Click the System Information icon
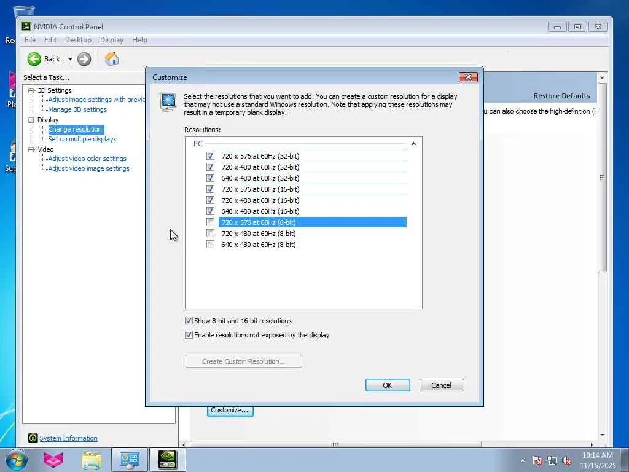The width and height of the screenshot is (629, 472). [33, 438]
